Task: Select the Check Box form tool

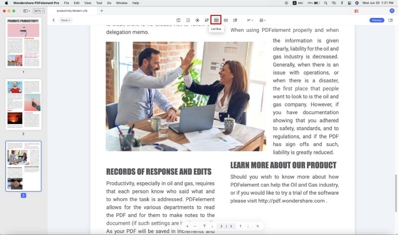Action: click(x=188, y=20)
